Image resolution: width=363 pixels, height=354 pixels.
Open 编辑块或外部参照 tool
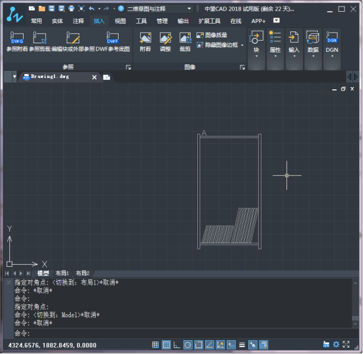73,38
